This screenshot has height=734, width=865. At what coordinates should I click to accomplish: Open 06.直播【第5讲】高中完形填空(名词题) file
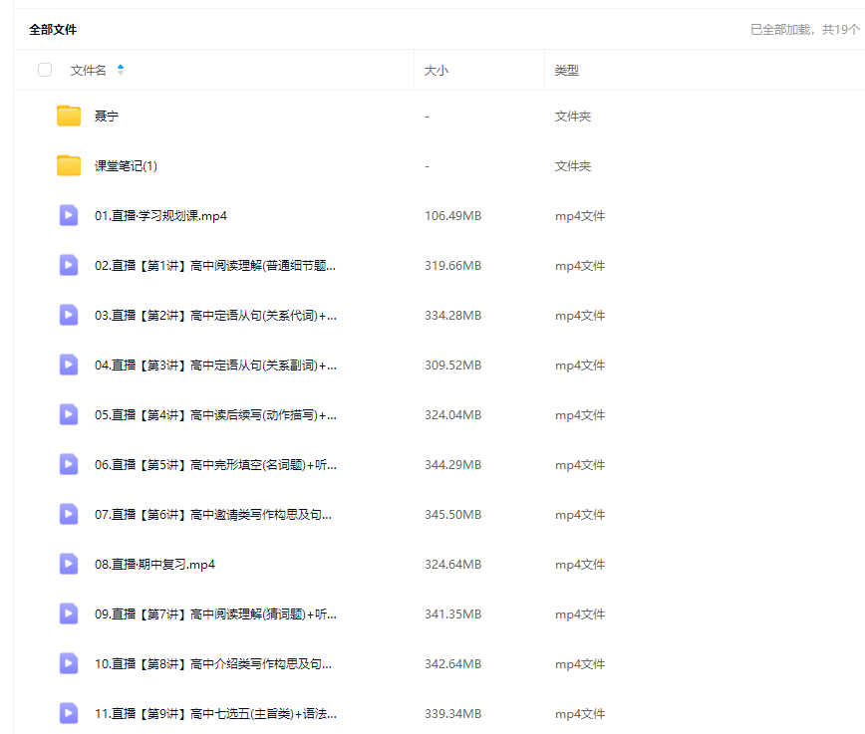[x=215, y=465]
